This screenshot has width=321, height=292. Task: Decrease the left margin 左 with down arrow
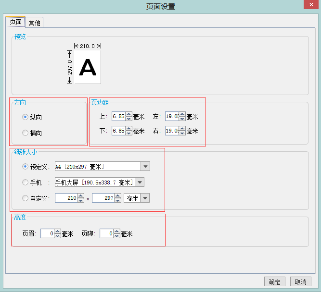(182, 119)
